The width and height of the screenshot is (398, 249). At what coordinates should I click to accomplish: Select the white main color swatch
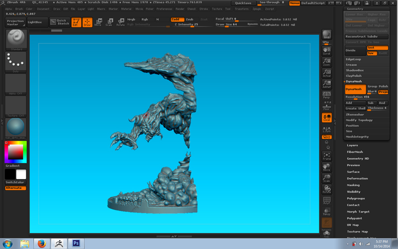tap(21, 174)
